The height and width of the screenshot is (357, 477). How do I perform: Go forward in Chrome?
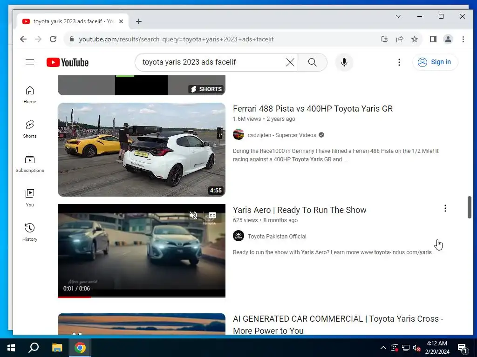point(38,39)
